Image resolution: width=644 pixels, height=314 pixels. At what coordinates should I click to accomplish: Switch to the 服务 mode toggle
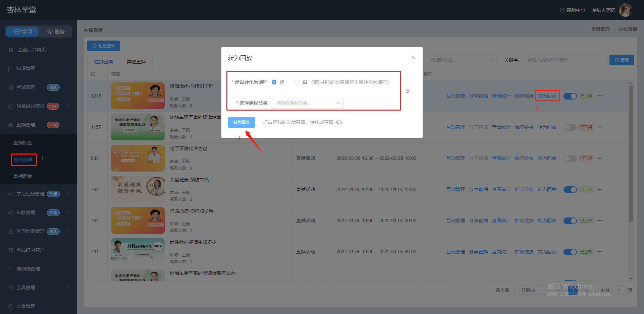(55, 32)
